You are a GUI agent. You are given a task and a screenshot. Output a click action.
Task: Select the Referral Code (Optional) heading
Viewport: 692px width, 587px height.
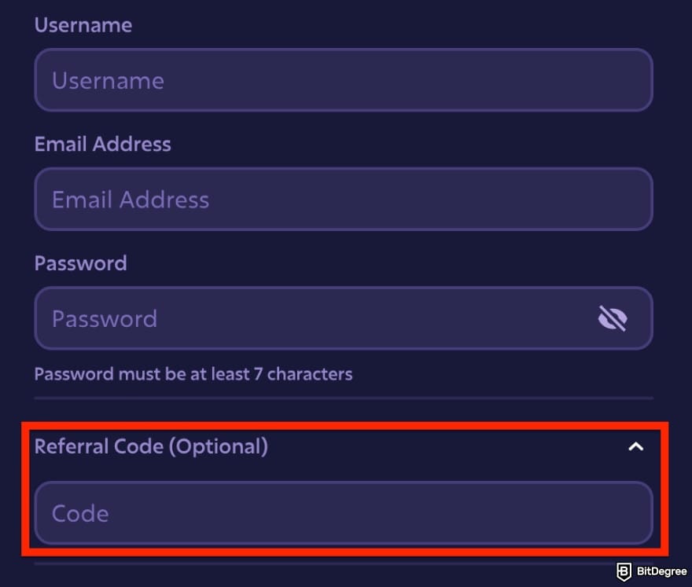[x=151, y=446]
